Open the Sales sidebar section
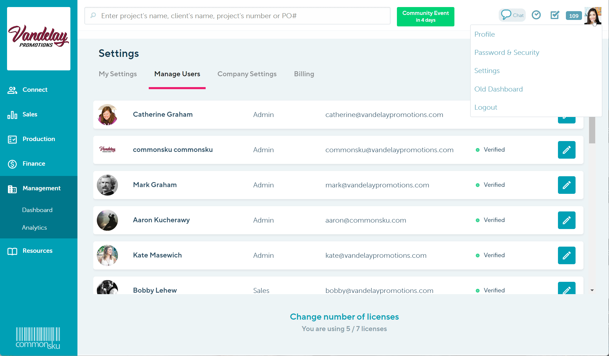Image resolution: width=609 pixels, height=356 pixels. tap(30, 114)
